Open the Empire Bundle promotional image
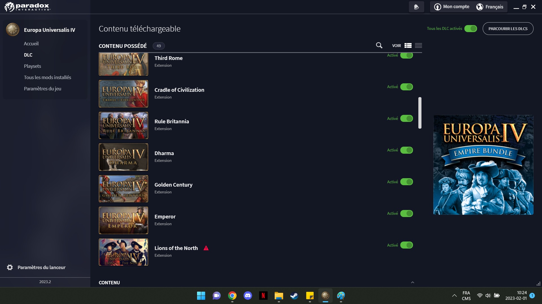 (x=483, y=165)
